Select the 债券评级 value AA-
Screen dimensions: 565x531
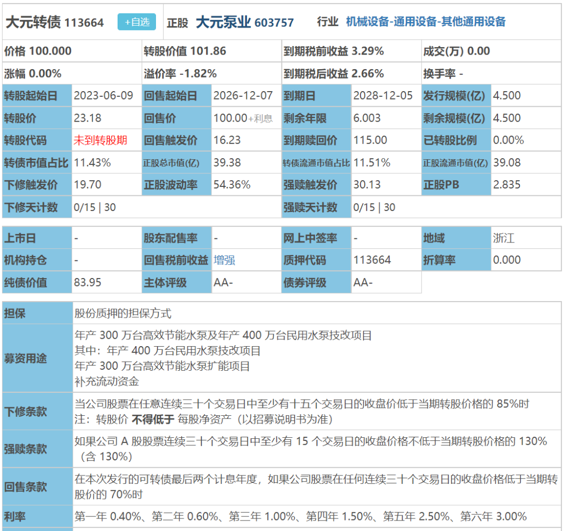pyautogui.click(x=363, y=282)
